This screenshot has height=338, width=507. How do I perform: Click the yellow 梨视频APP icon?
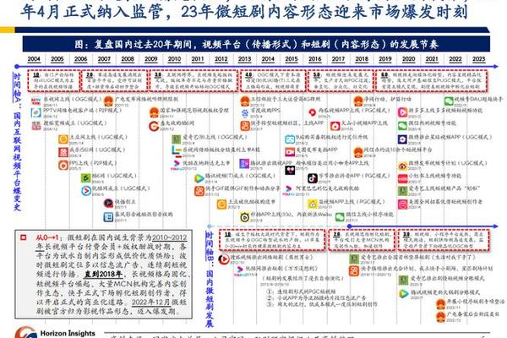(x=313, y=204)
